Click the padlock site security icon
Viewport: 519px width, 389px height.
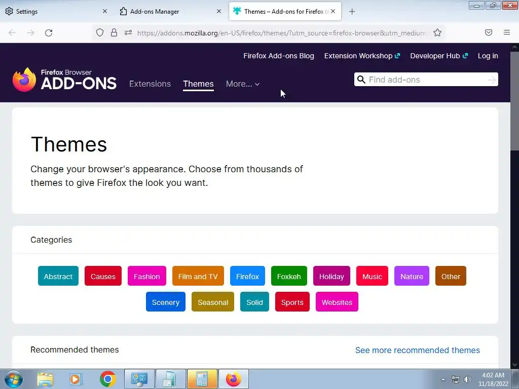[x=114, y=32]
